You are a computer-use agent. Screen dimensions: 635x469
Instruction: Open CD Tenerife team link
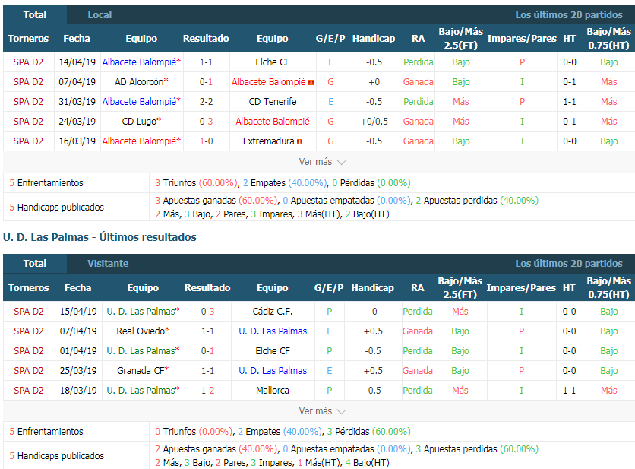[x=273, y=101]
